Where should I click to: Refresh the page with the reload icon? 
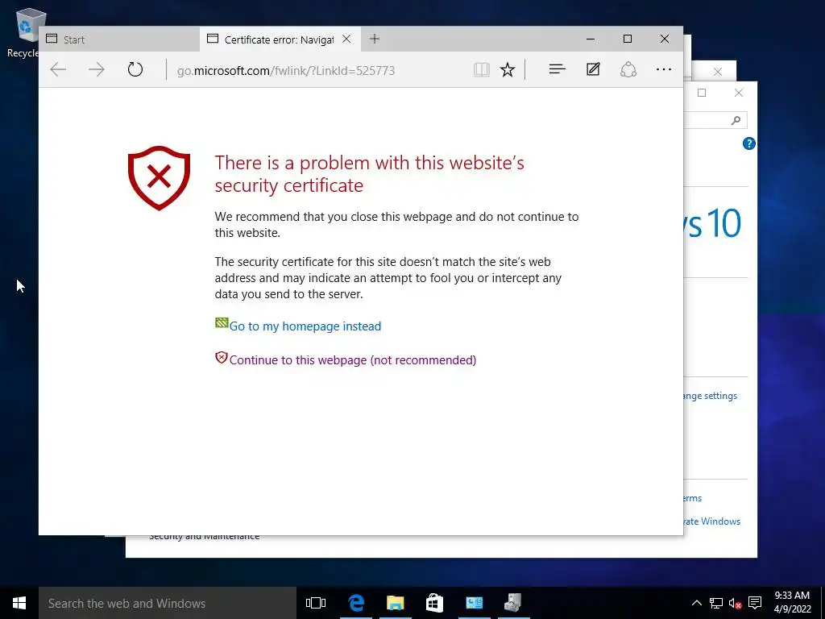(135, 69)
